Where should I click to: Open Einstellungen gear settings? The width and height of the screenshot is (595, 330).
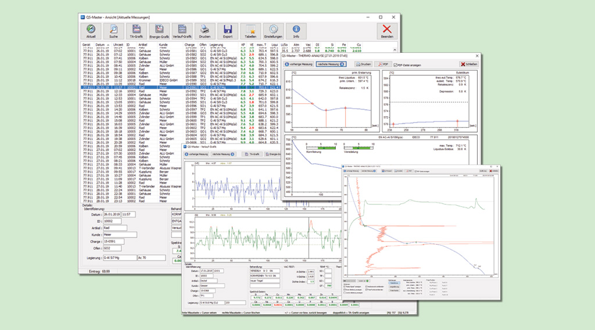273,31
